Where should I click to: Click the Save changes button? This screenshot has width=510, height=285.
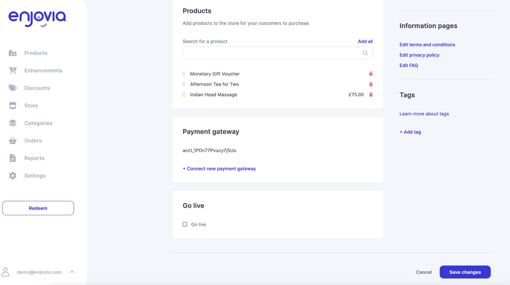(465, 272)
